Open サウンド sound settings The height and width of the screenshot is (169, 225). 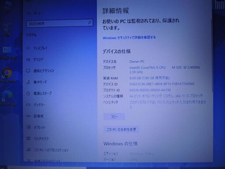click(35, 59)
